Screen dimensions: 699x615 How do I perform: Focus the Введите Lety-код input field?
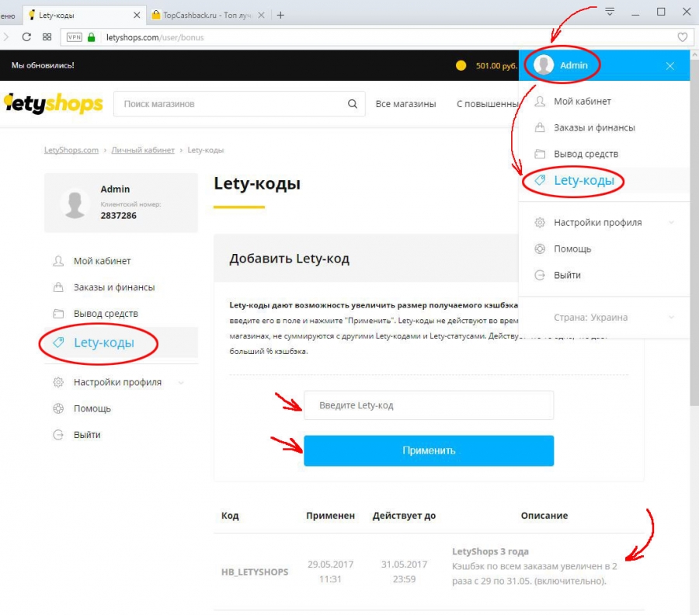(429, 405)
